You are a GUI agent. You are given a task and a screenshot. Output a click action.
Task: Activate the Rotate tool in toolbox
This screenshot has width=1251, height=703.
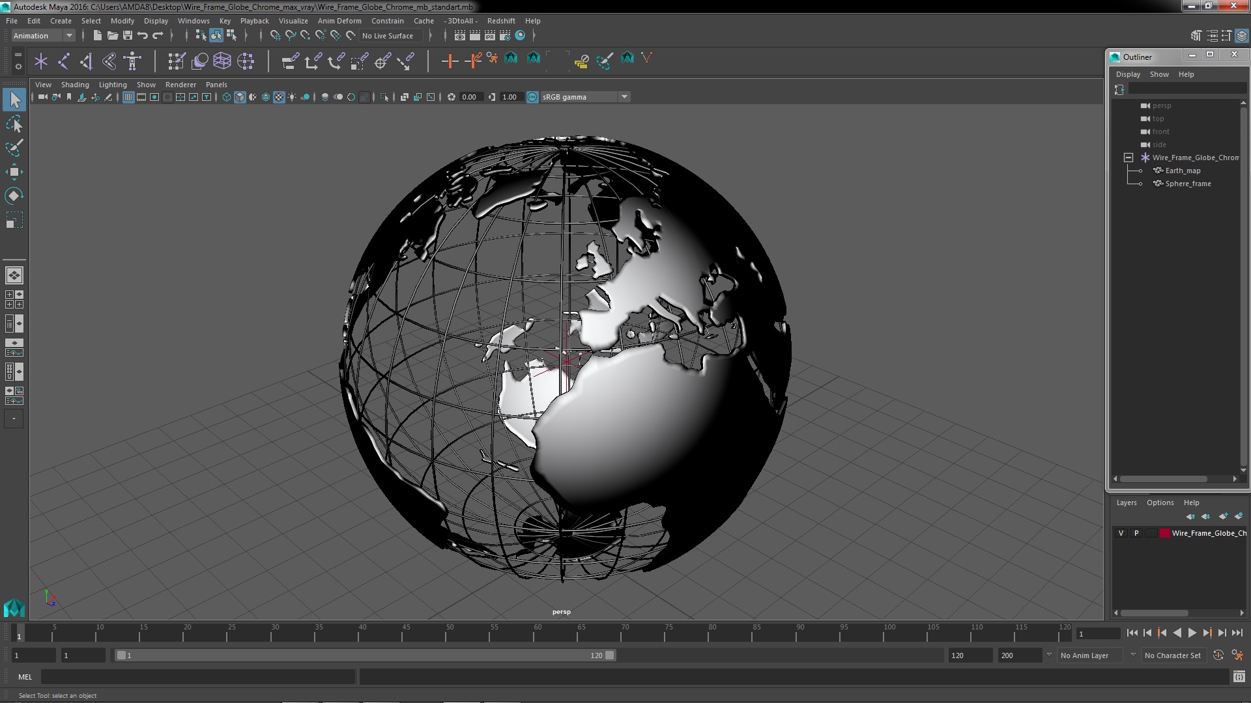[14, 196]
